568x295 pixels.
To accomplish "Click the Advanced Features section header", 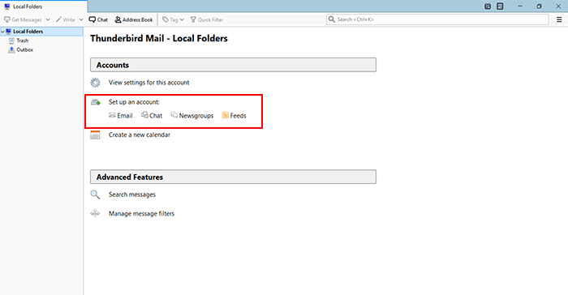I will (233, 177).
